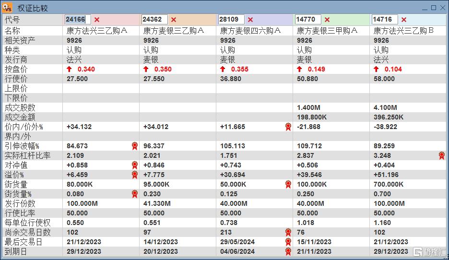The width and height of the screenshot is (449, 260).
Task: Click the red up arrow beside price 0.149
Action: 299,69
